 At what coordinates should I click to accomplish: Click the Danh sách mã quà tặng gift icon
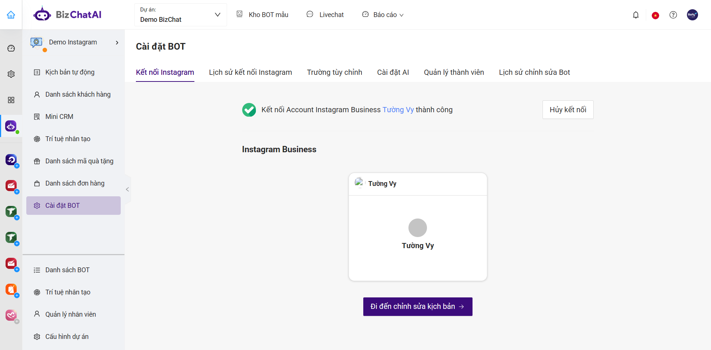[37, 161]
